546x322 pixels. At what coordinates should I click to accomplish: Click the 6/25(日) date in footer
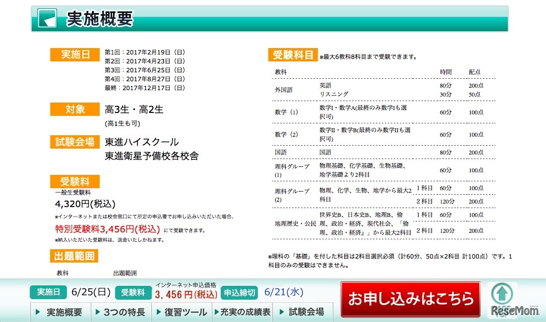(91, 292)
